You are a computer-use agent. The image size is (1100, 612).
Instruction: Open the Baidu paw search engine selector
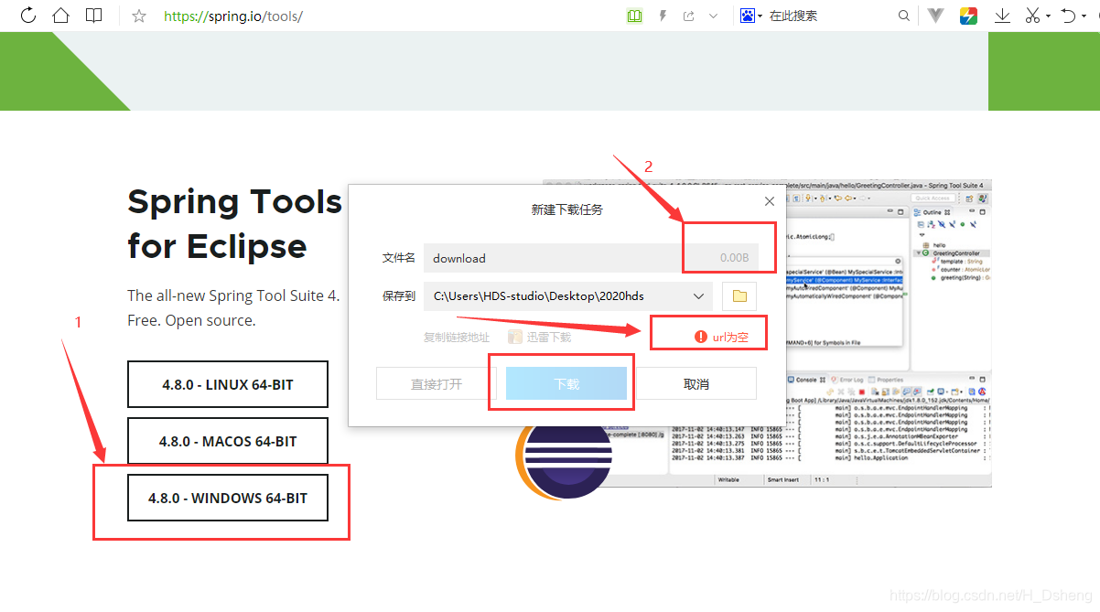[750, 16]
